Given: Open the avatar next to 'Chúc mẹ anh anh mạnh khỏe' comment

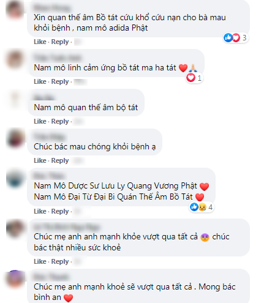Looking at the screenshot, I should [15, 228].
